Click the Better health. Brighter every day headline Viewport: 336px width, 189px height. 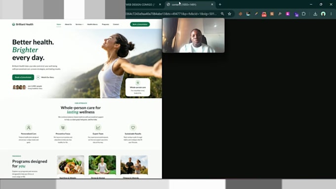click(x=33, y=50)
